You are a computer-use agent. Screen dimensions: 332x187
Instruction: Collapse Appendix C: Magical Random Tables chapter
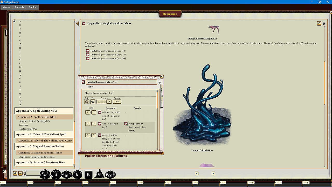tap(44, 146)
